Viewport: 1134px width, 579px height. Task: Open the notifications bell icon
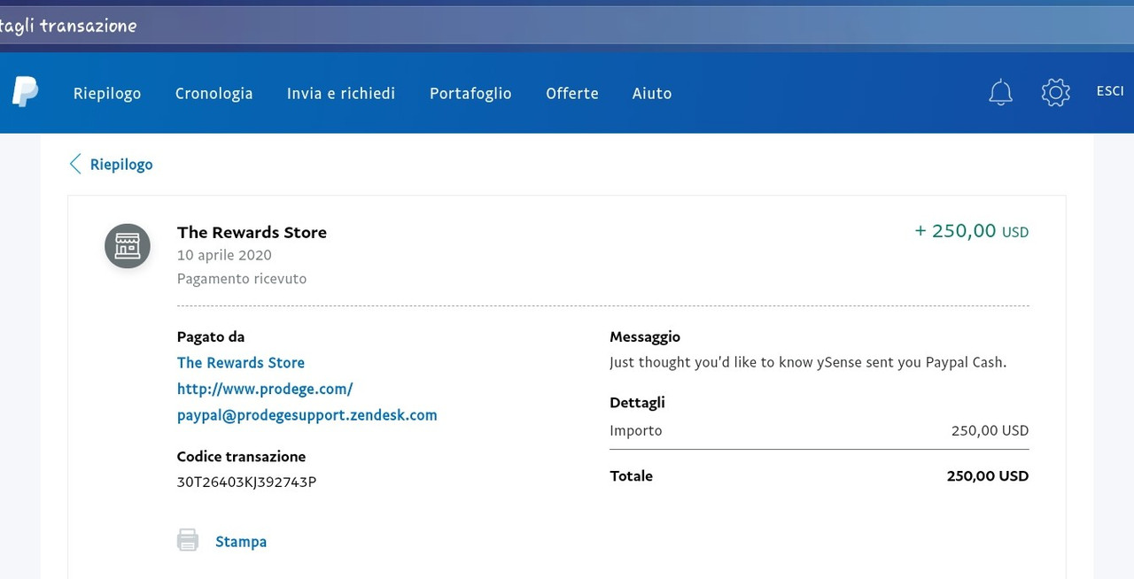click(1000, 92)
